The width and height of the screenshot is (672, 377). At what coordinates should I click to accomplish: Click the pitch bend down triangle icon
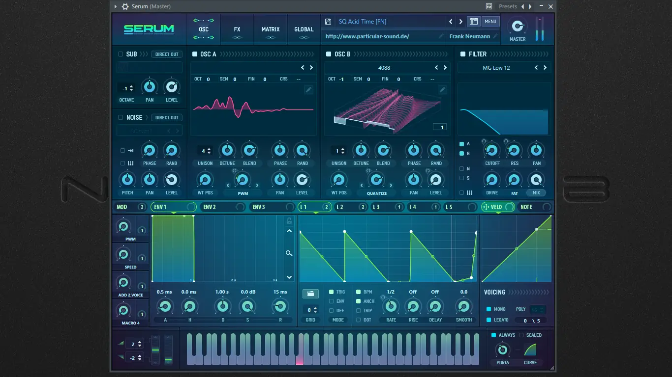pyautogui.click(x=121, y=358)
